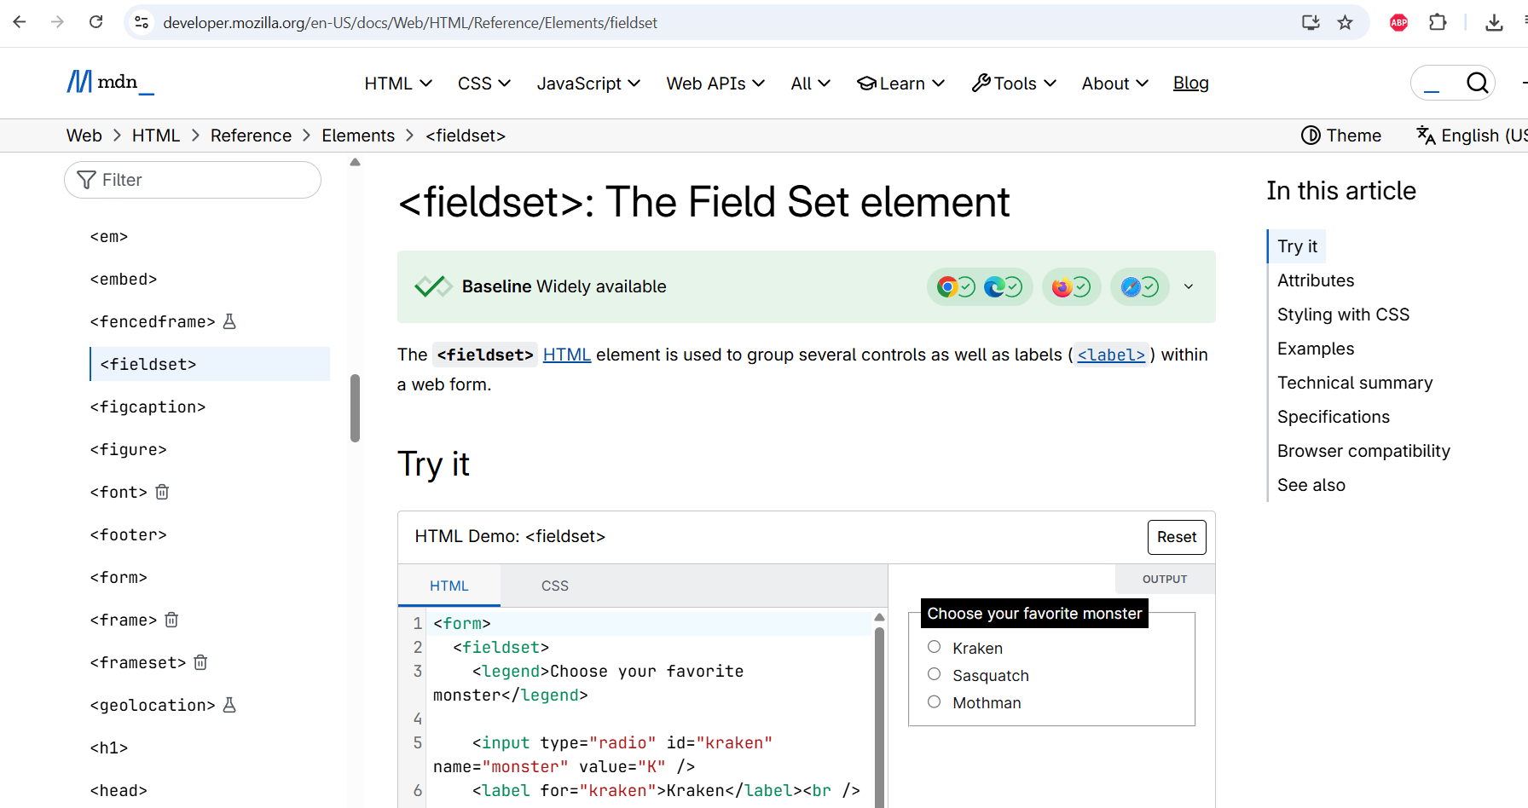1528x808 pixels.
Task: Click the Theme switcher icon
Action: pos(1311,136)
